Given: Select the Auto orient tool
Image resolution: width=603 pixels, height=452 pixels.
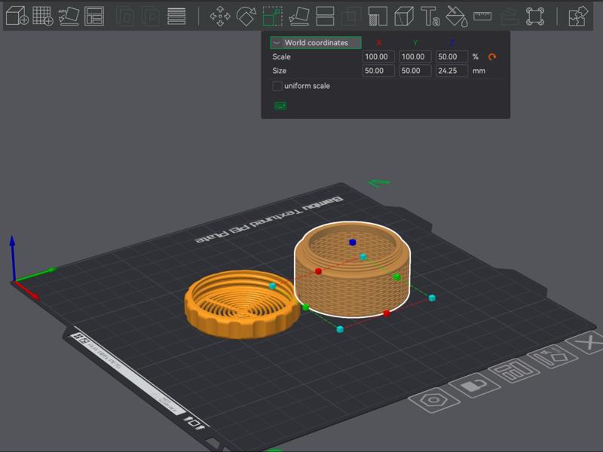Looking at the screenshot, I should pos(69,15).
